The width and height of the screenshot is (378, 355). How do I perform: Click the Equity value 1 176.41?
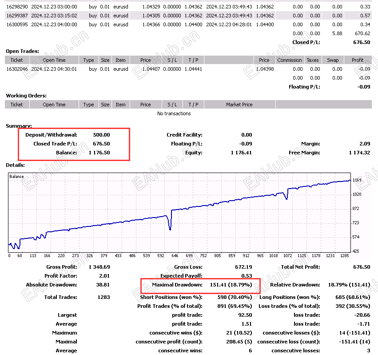click(241, 153)
